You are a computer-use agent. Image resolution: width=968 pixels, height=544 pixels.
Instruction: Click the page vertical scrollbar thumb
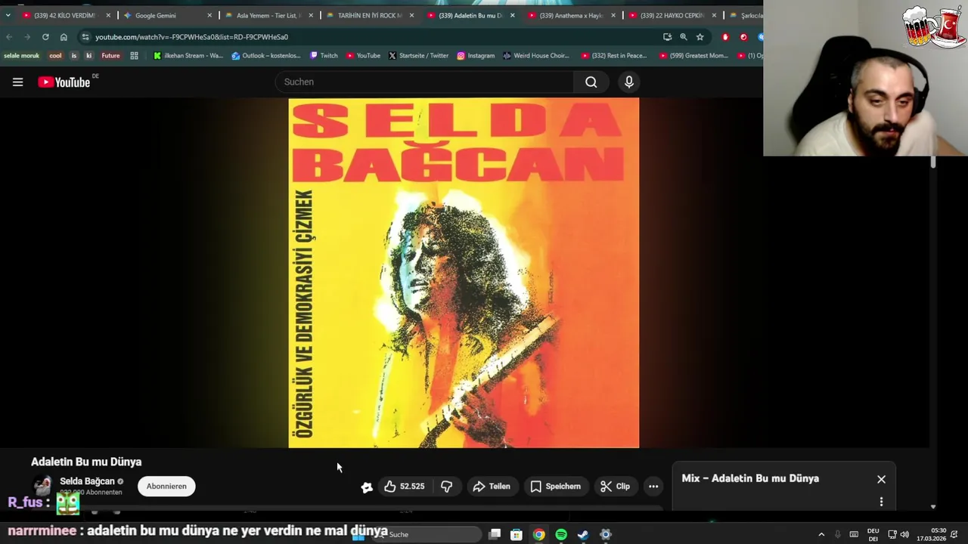point(933,162)
